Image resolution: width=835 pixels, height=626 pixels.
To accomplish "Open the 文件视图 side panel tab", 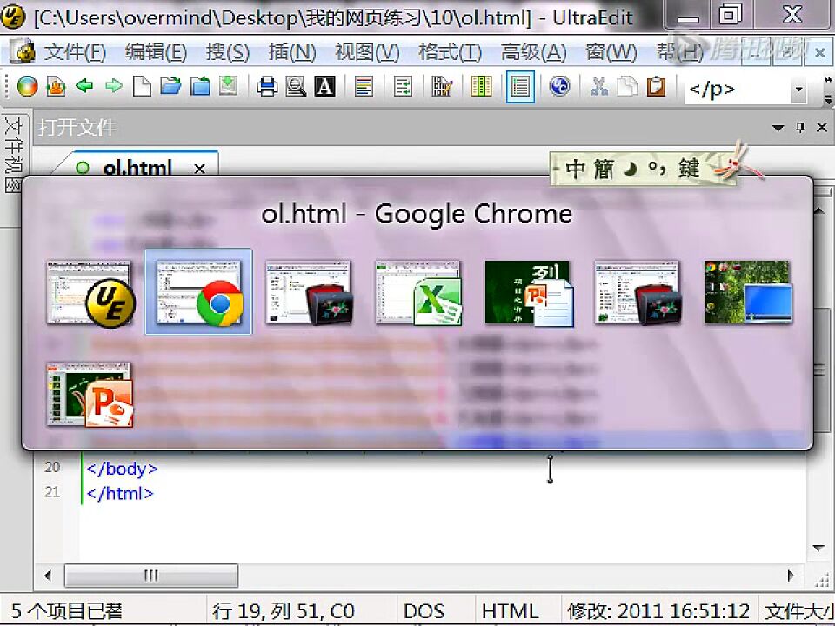I will [x=13, y=155].
